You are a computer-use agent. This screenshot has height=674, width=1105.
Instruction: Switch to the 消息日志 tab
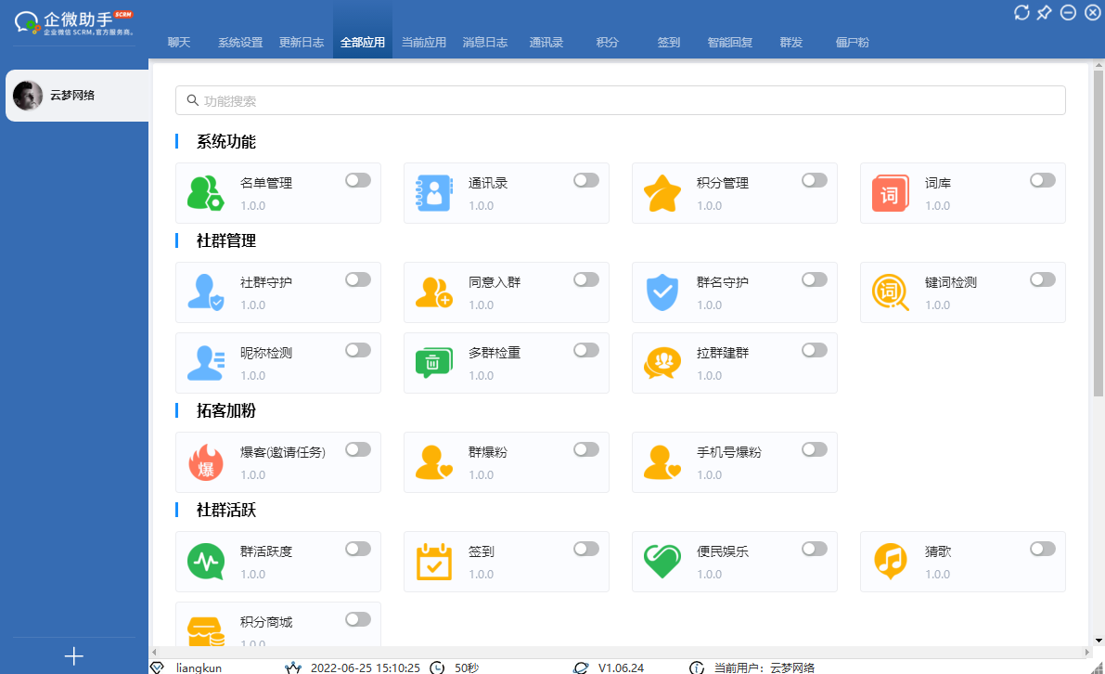[485, 42]
